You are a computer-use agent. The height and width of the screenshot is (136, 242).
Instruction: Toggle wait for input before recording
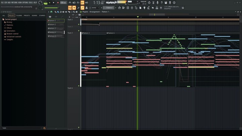pyautogui.click(x=74, y=3)
